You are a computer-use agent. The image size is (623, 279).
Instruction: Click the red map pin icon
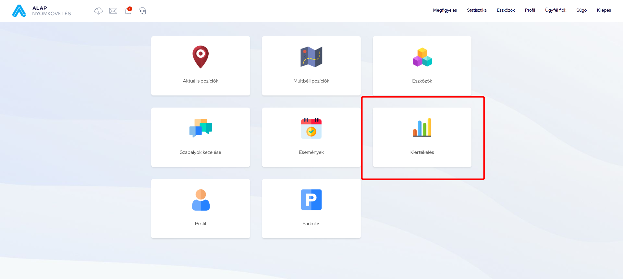pos(201,57)
